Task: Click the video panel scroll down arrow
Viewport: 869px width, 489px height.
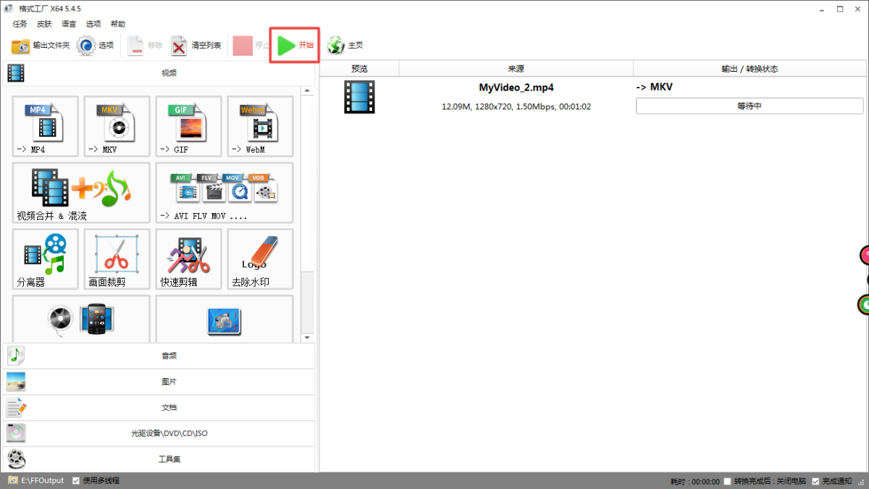Action: pyautogui.click(x=307, y=338)
